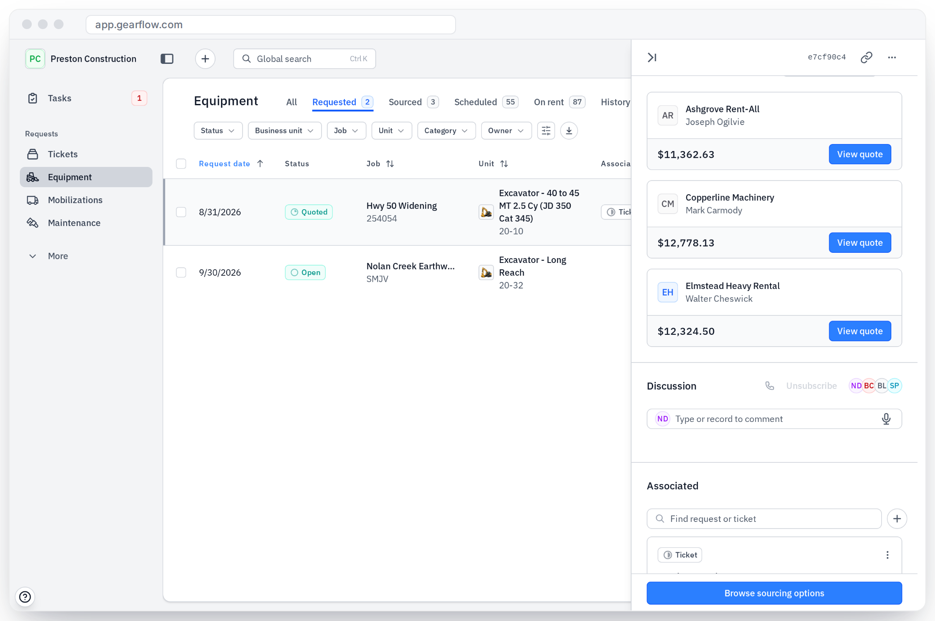The height and width of the screenshot is (621, 935).
Task: Check the 8/31/2026 row checkbox
Action: pyautogui.click(x=181, y=212)
